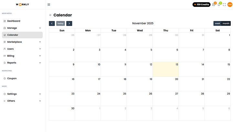Screen dimensions: 233x132
Task: Go to next month with right arrow
Action: click(69, 23)
